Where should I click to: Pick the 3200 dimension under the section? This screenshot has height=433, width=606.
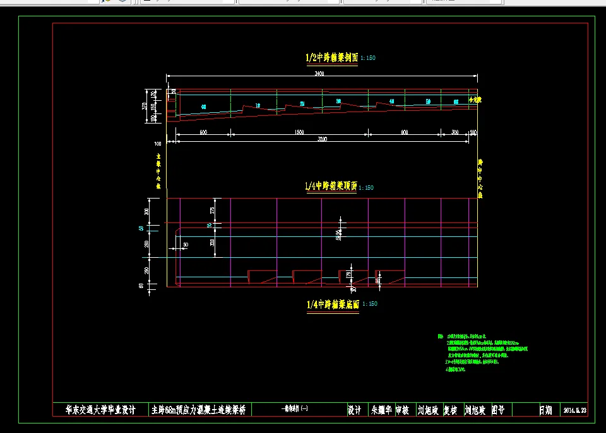pos(322,139)
